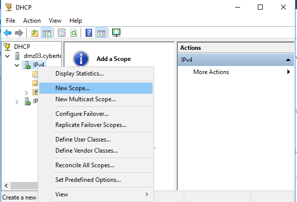Screen dimensions: 297x202
Task: Click the monitor icon in toolbar
Action: 116,33
